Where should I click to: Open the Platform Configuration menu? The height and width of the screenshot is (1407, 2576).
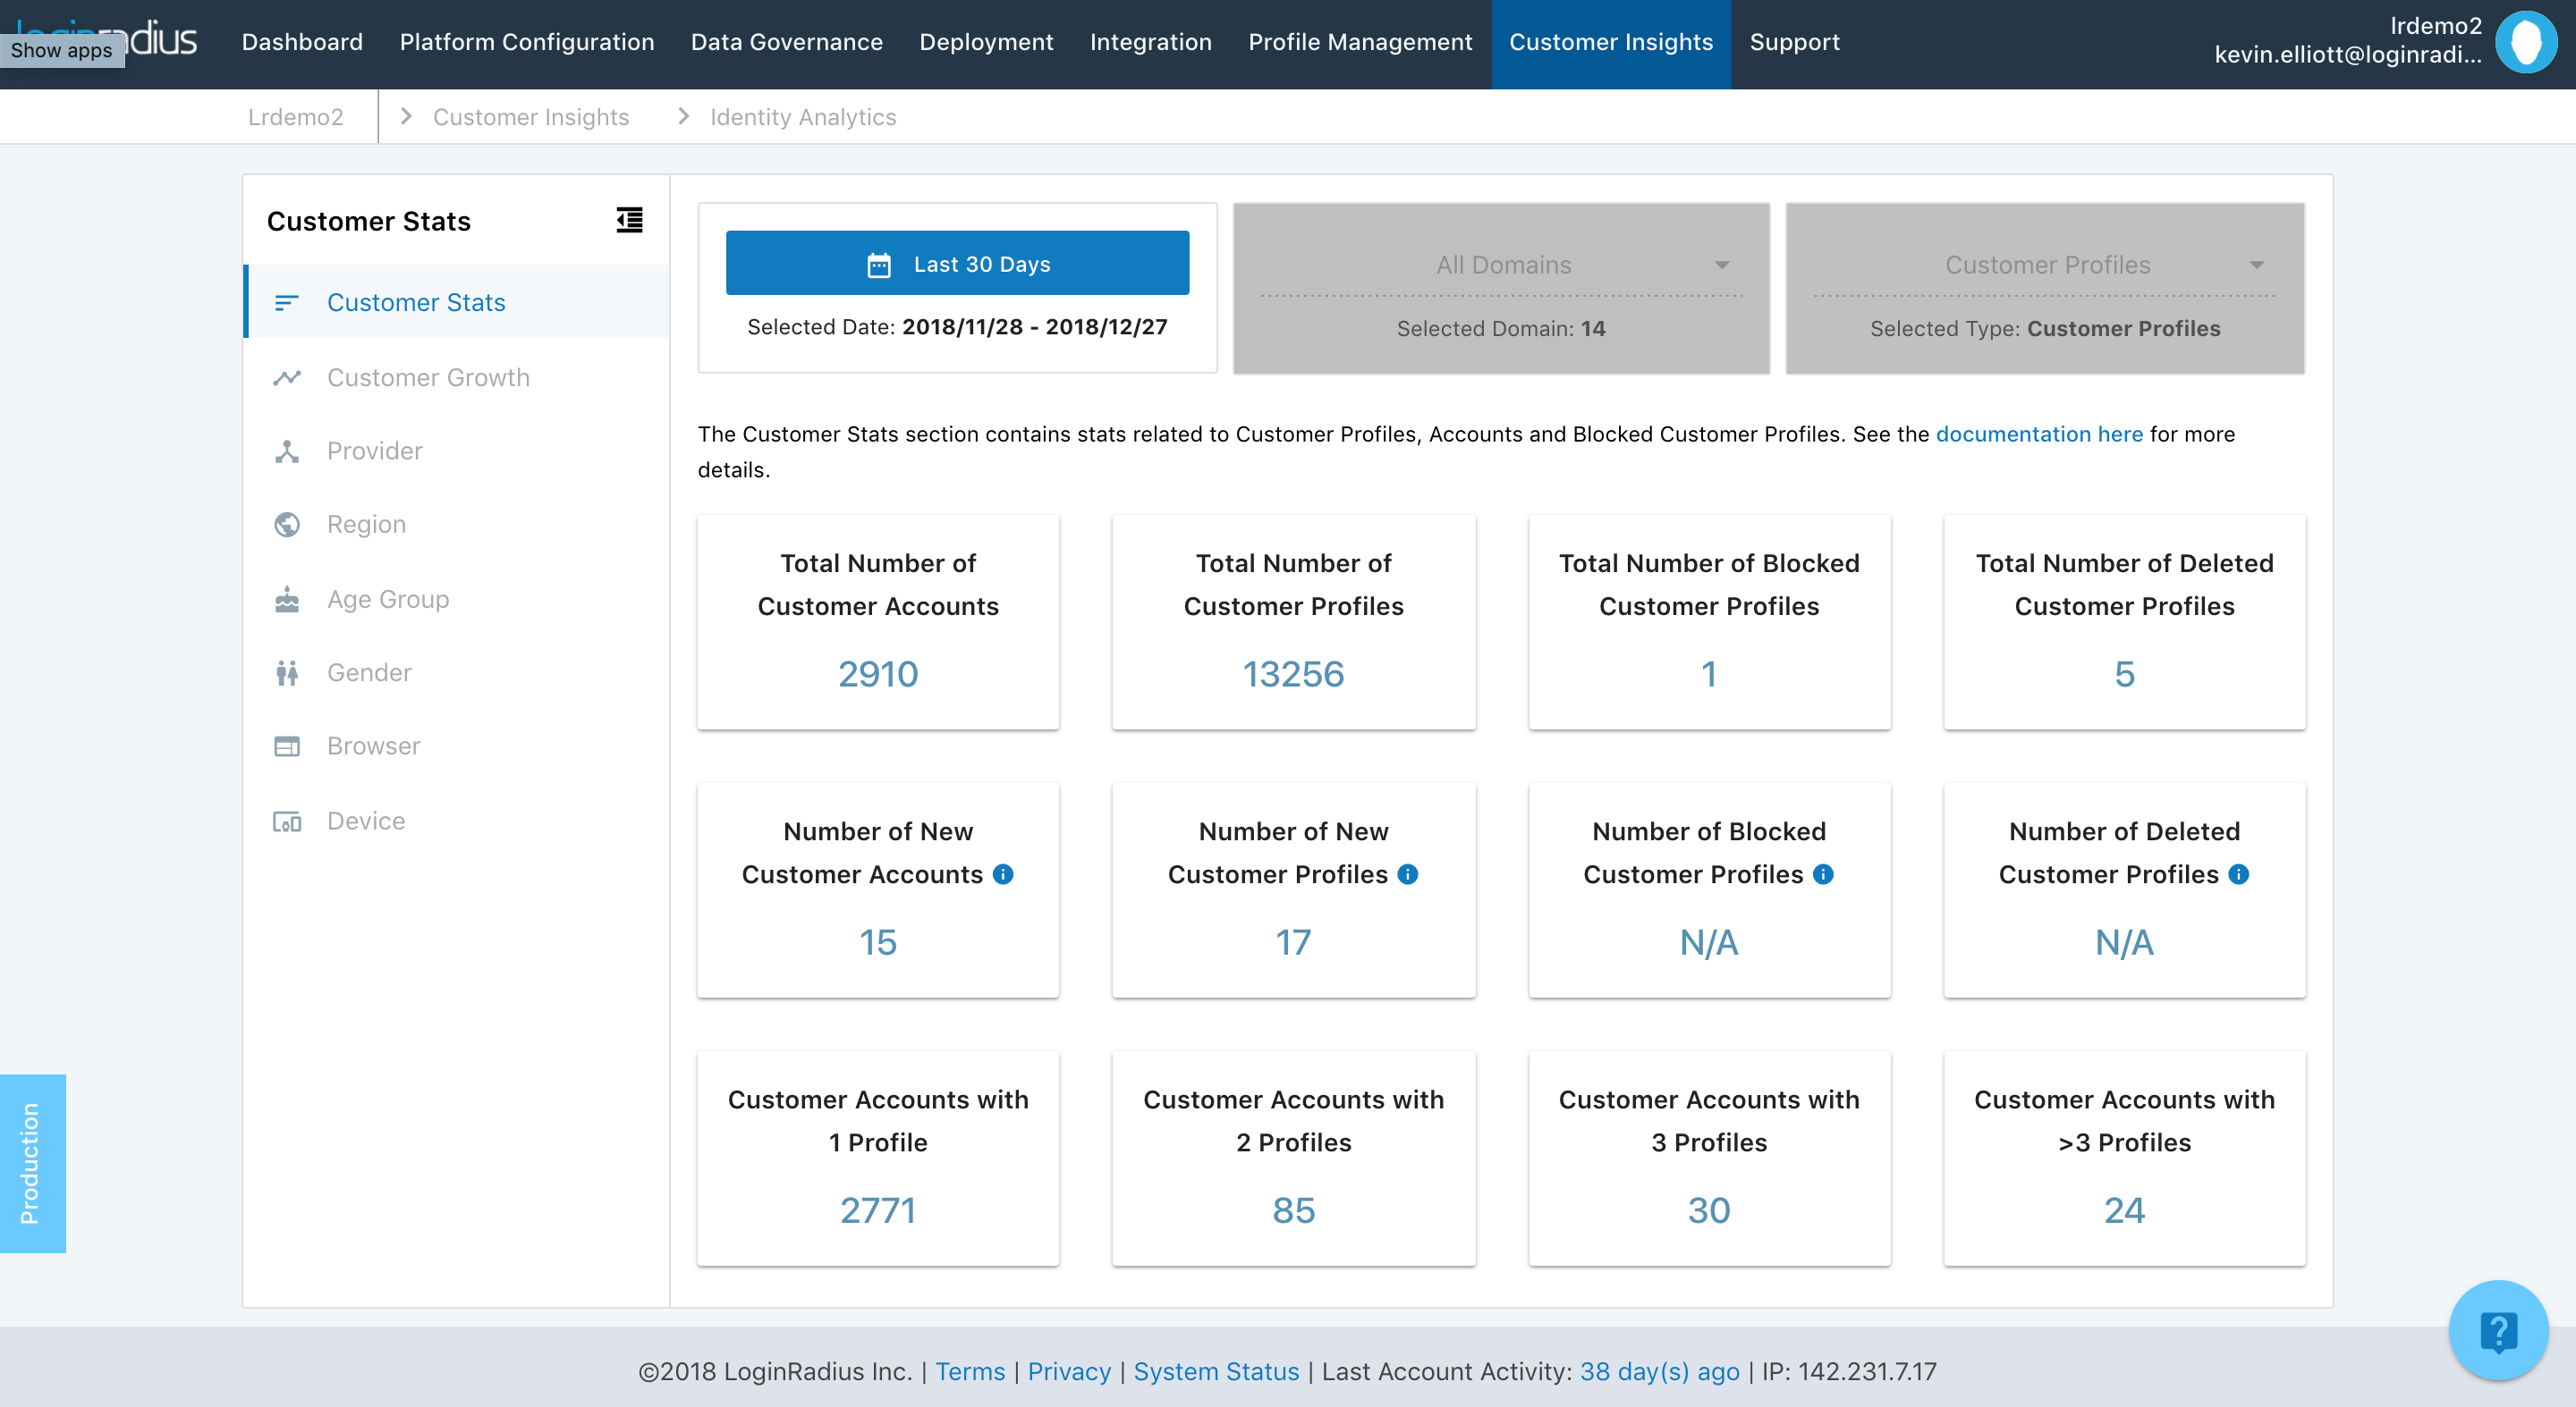point(526,42)
